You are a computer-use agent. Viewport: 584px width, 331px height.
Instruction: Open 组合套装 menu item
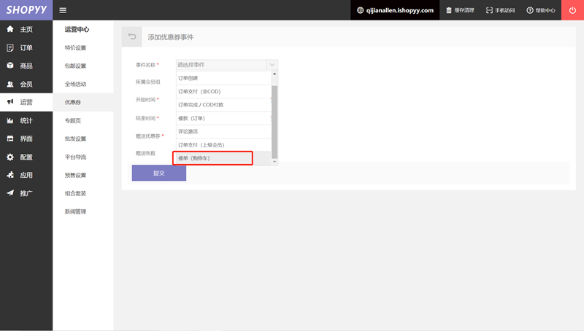click(75, 193)
